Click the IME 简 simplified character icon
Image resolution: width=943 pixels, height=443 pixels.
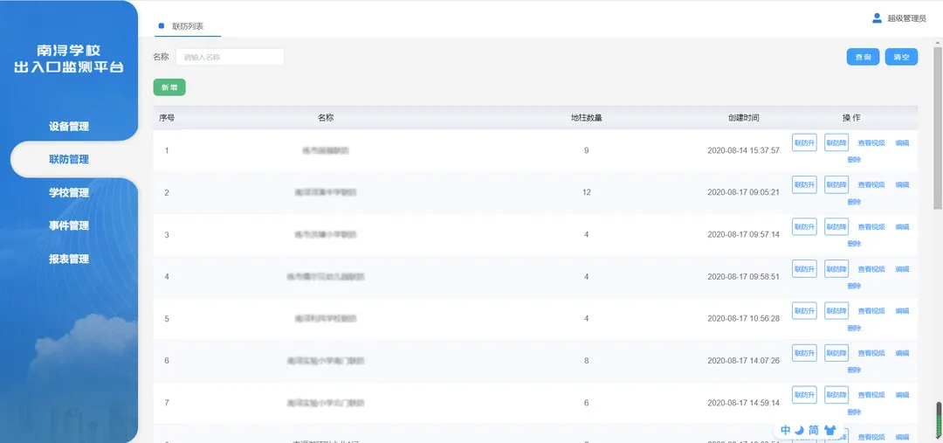tap(814, 430)
